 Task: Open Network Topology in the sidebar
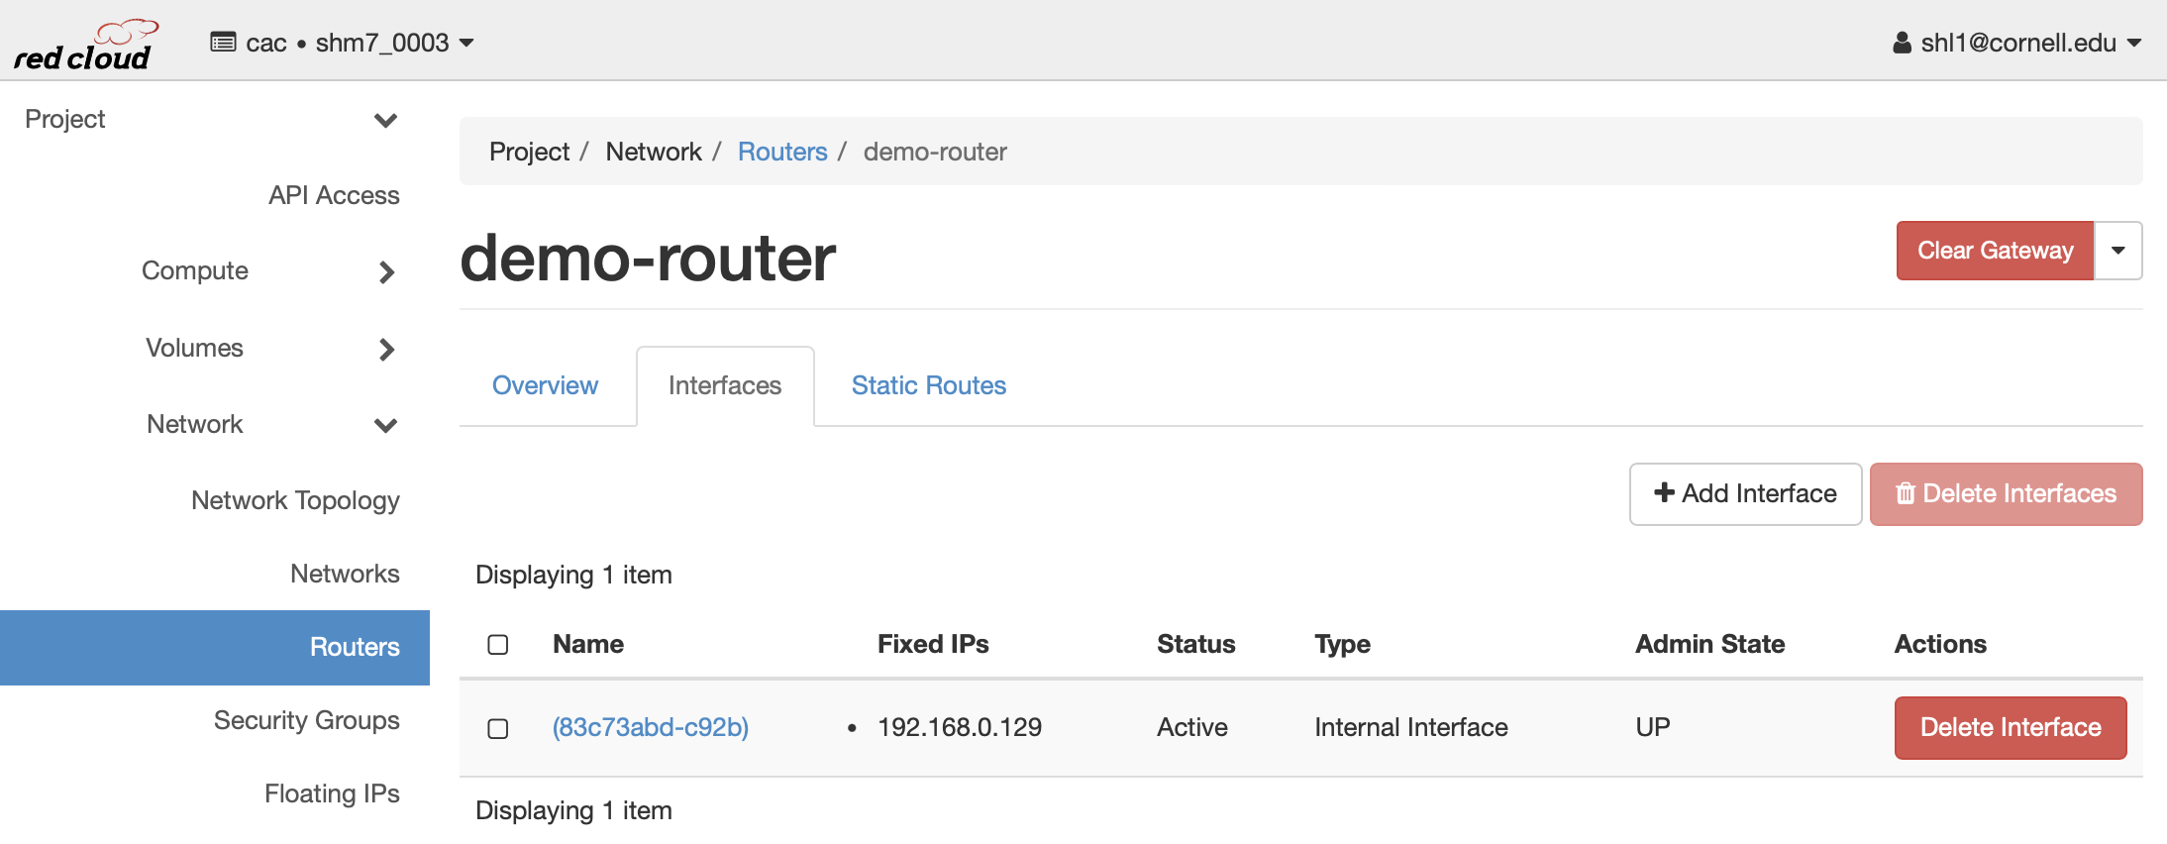pyautogui.click(x=295, y=500)
